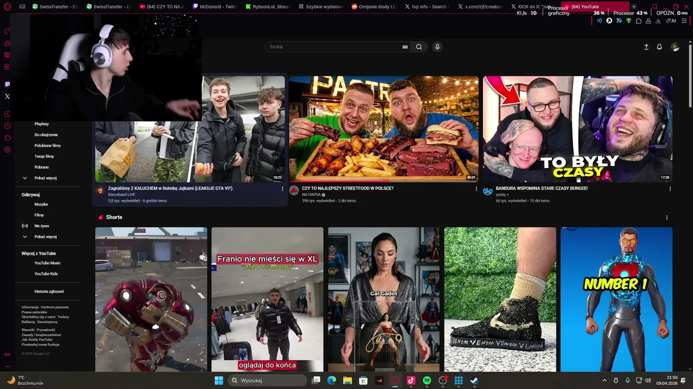
Task: Open options menu for the Bandura video
Action: [x=670, y=189]
